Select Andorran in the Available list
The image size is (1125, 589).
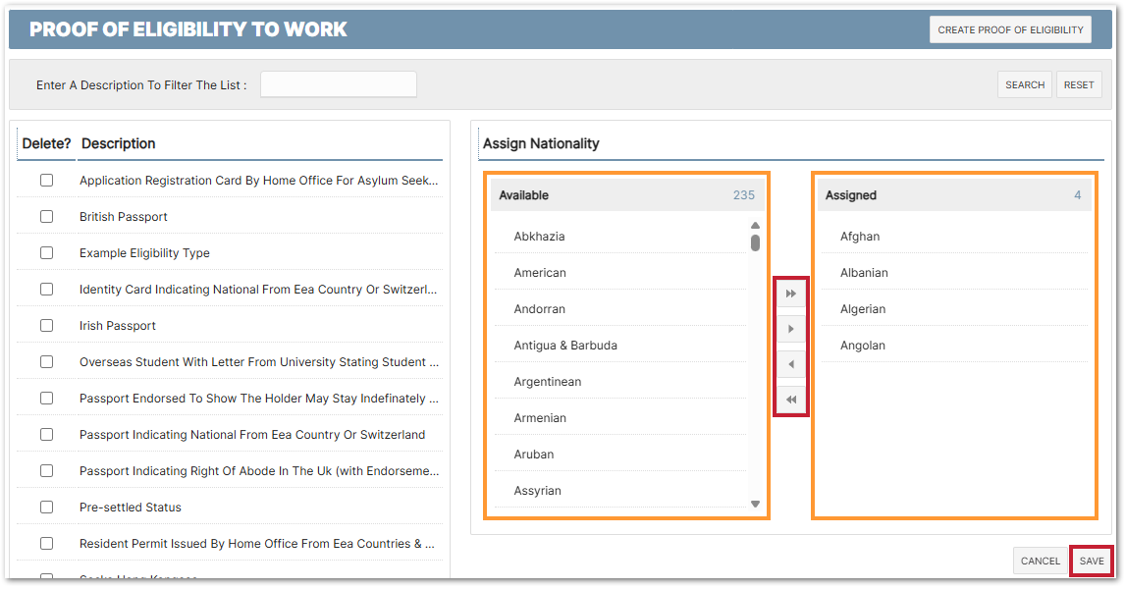pyautogui.click(x=540, y=309)
